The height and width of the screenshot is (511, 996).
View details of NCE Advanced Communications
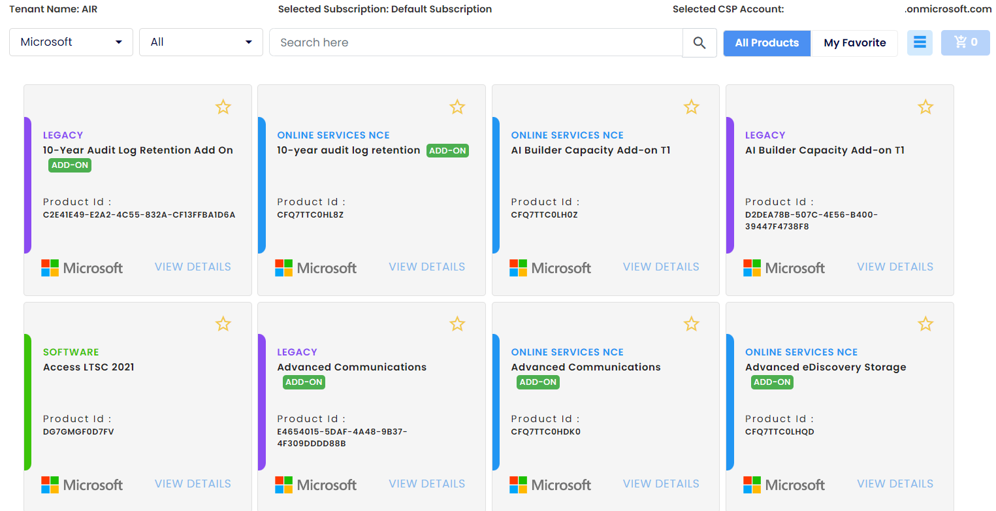click(x=661, y=484)
